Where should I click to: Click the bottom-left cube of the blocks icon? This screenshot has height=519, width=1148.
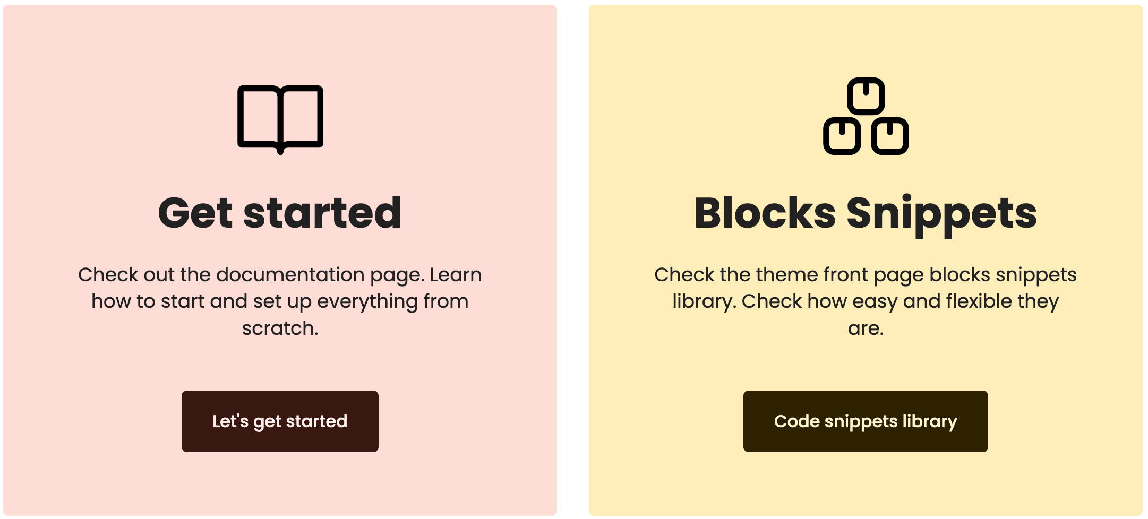coord(842,136)
